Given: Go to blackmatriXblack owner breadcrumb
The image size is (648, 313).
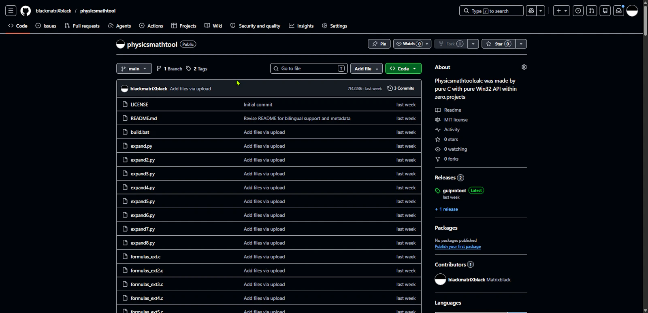Looking at the screenshot, I should (53, 11).
